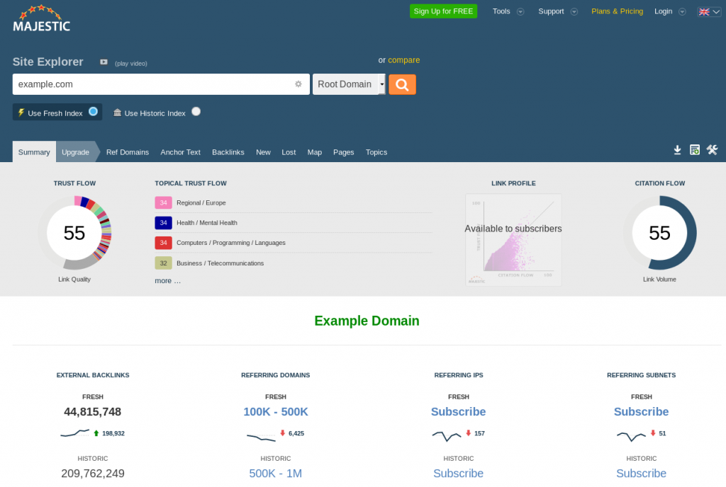Click the Referring Subnets trend sparkline
726x487 pixels.
[x=631, y=435]
